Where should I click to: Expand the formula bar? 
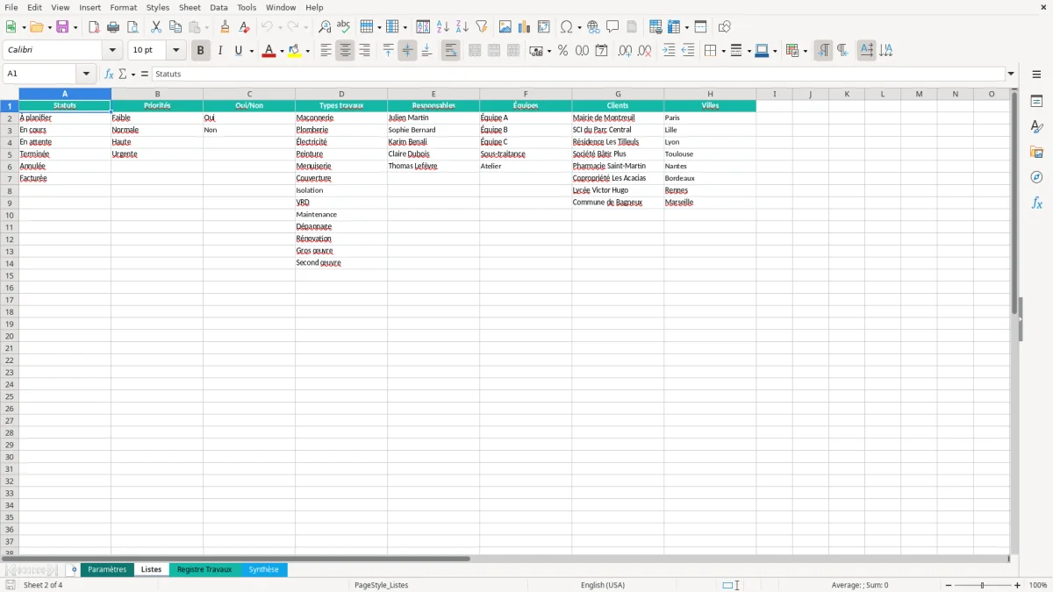[x=1011, y=75]
